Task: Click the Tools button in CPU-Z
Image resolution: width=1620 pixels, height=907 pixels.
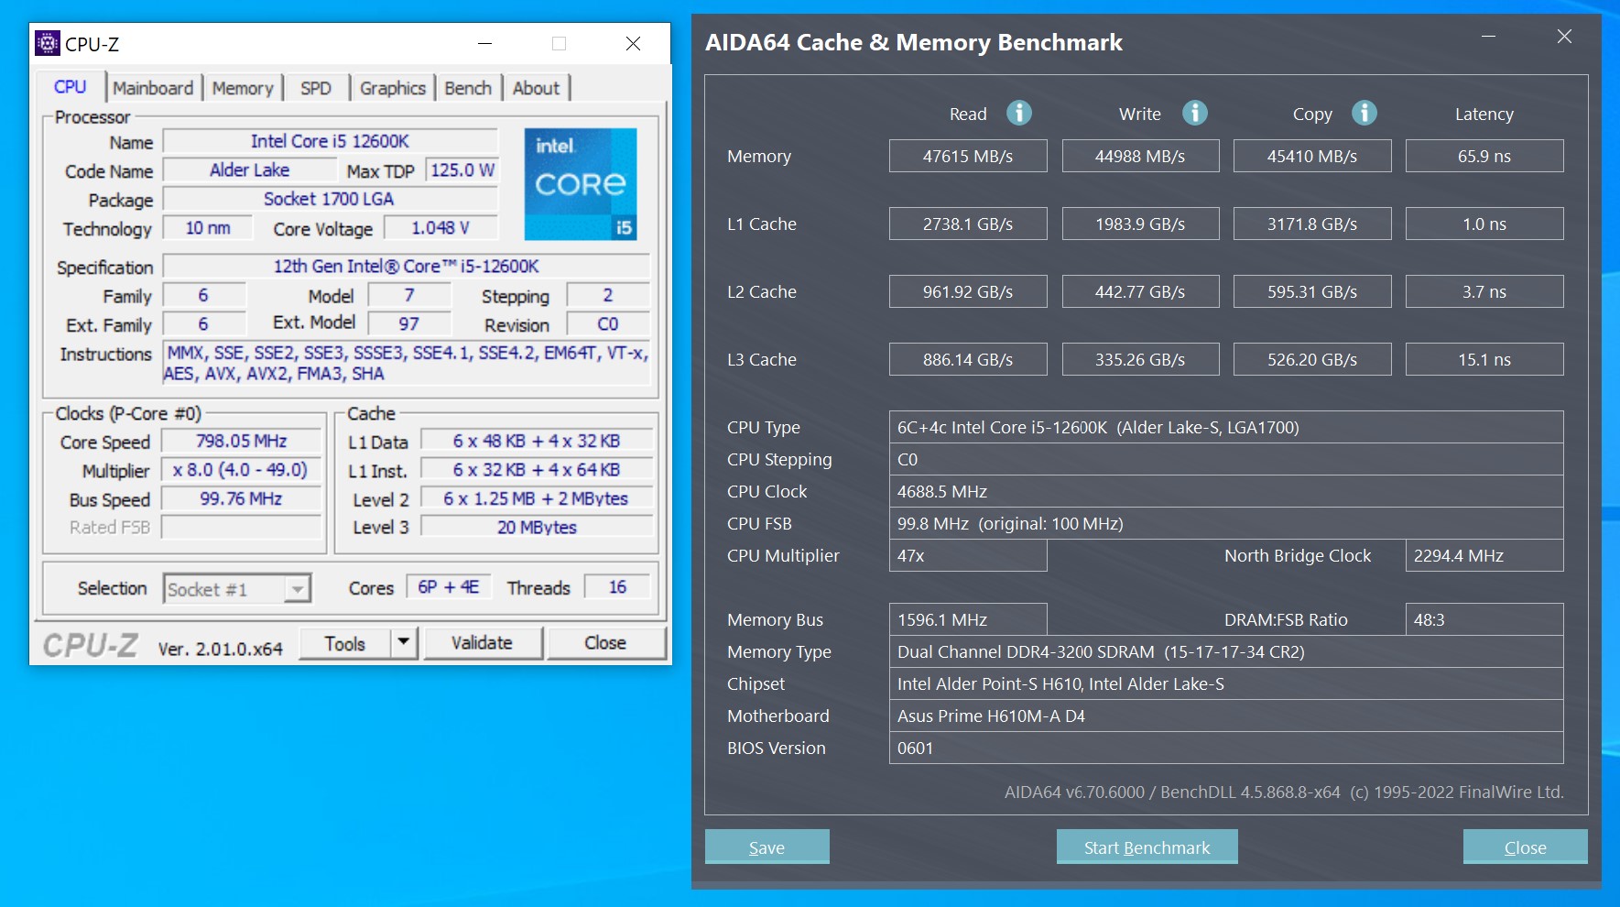Action: click(x=345, y=643)
